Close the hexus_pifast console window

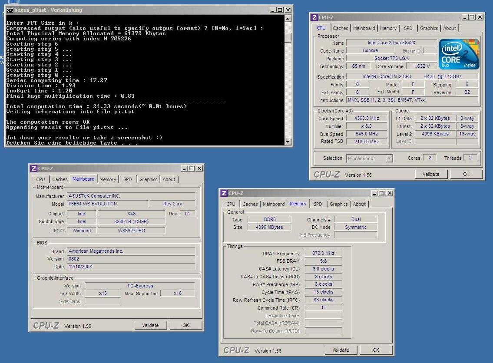point(288,10)
